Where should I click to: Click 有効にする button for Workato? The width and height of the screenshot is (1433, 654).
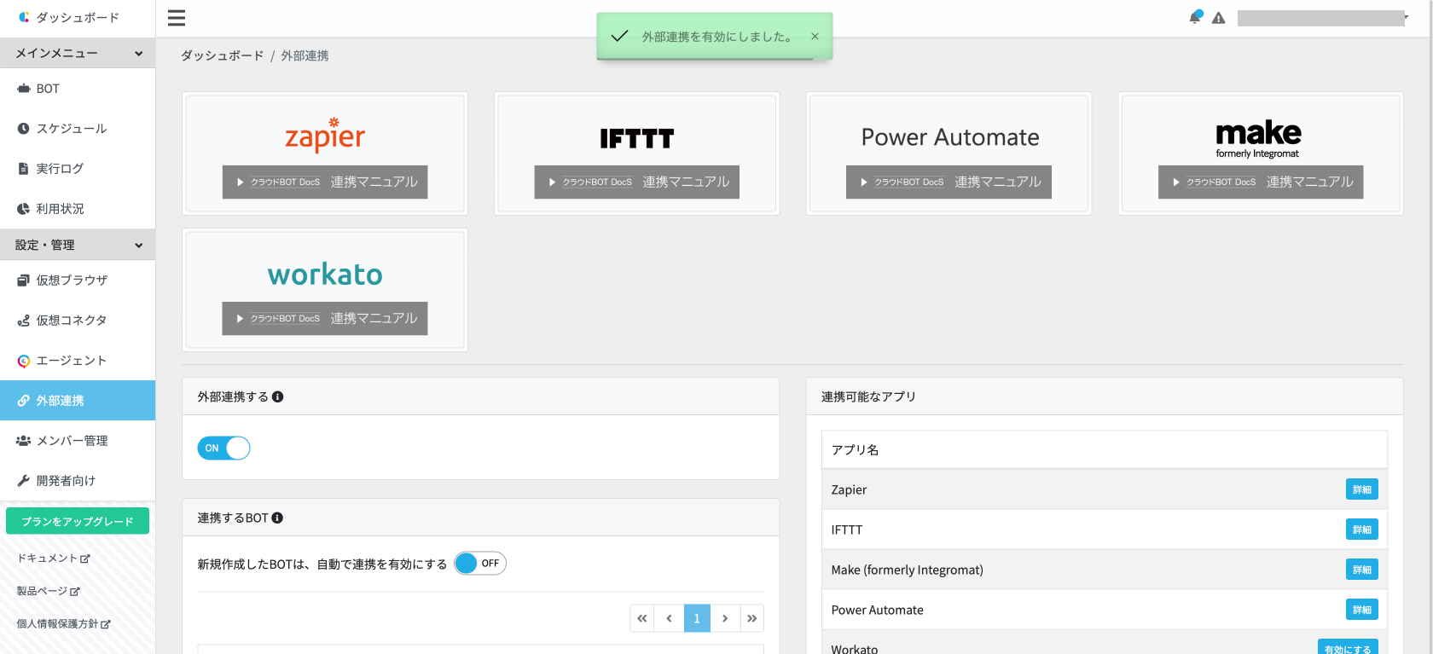coord(1348,648)
